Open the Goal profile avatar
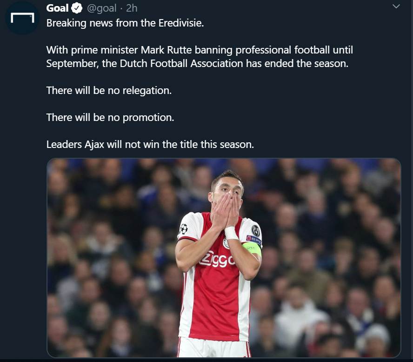This screenshot has width=413, height=362. coord(22,18)
